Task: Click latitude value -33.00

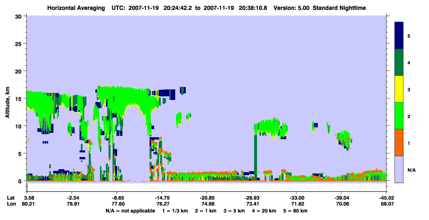Action: 296,198
